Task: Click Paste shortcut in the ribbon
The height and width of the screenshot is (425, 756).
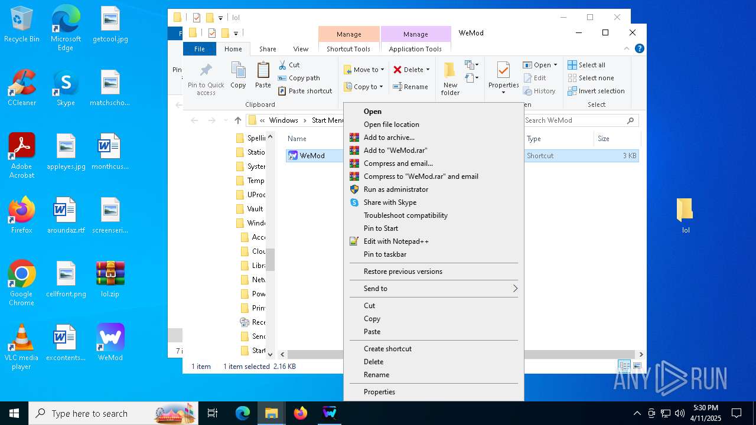Action: click(305, 91)
